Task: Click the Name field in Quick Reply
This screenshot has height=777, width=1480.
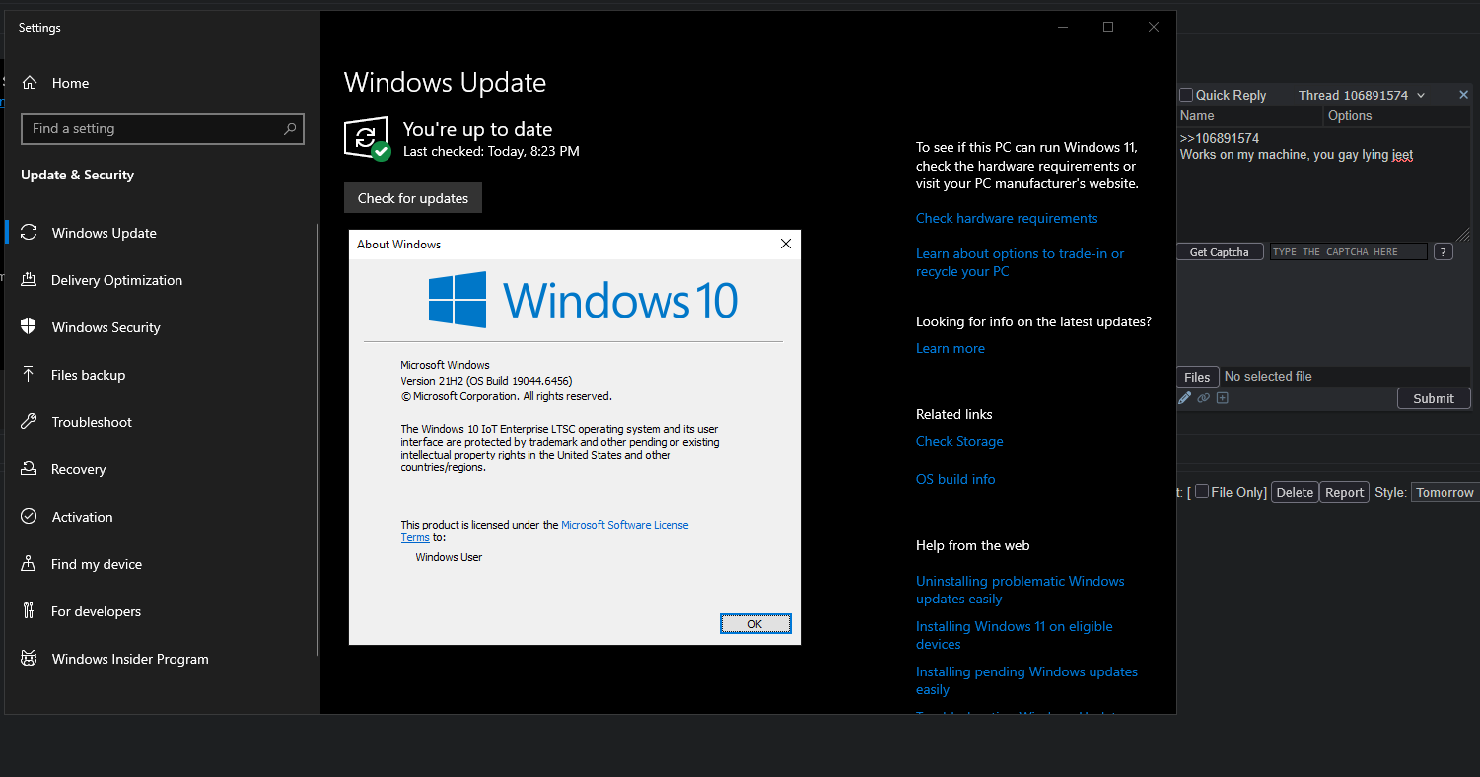Action: click(x=1250, y=116)
